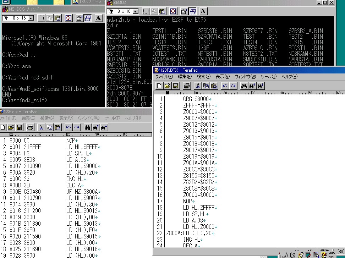Open IME pad icon in language bar
The image size is (345, 258).
tap(301, 255)
